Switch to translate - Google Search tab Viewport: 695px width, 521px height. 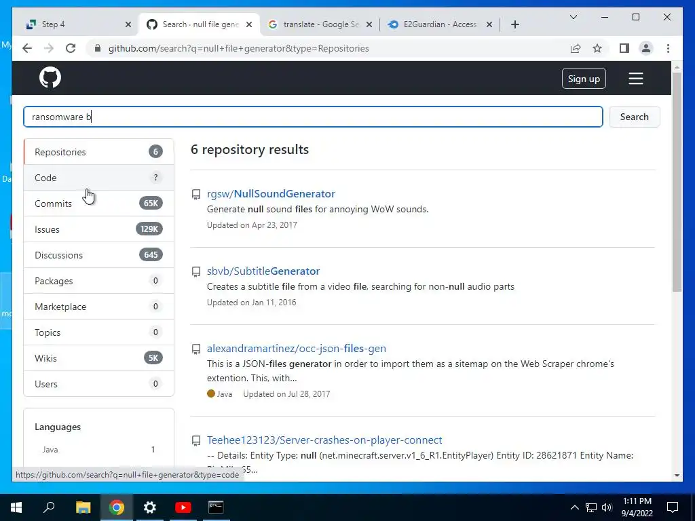coord(320,24)
